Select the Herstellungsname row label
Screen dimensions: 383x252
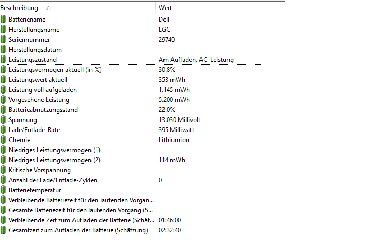(x=34, y=30)
